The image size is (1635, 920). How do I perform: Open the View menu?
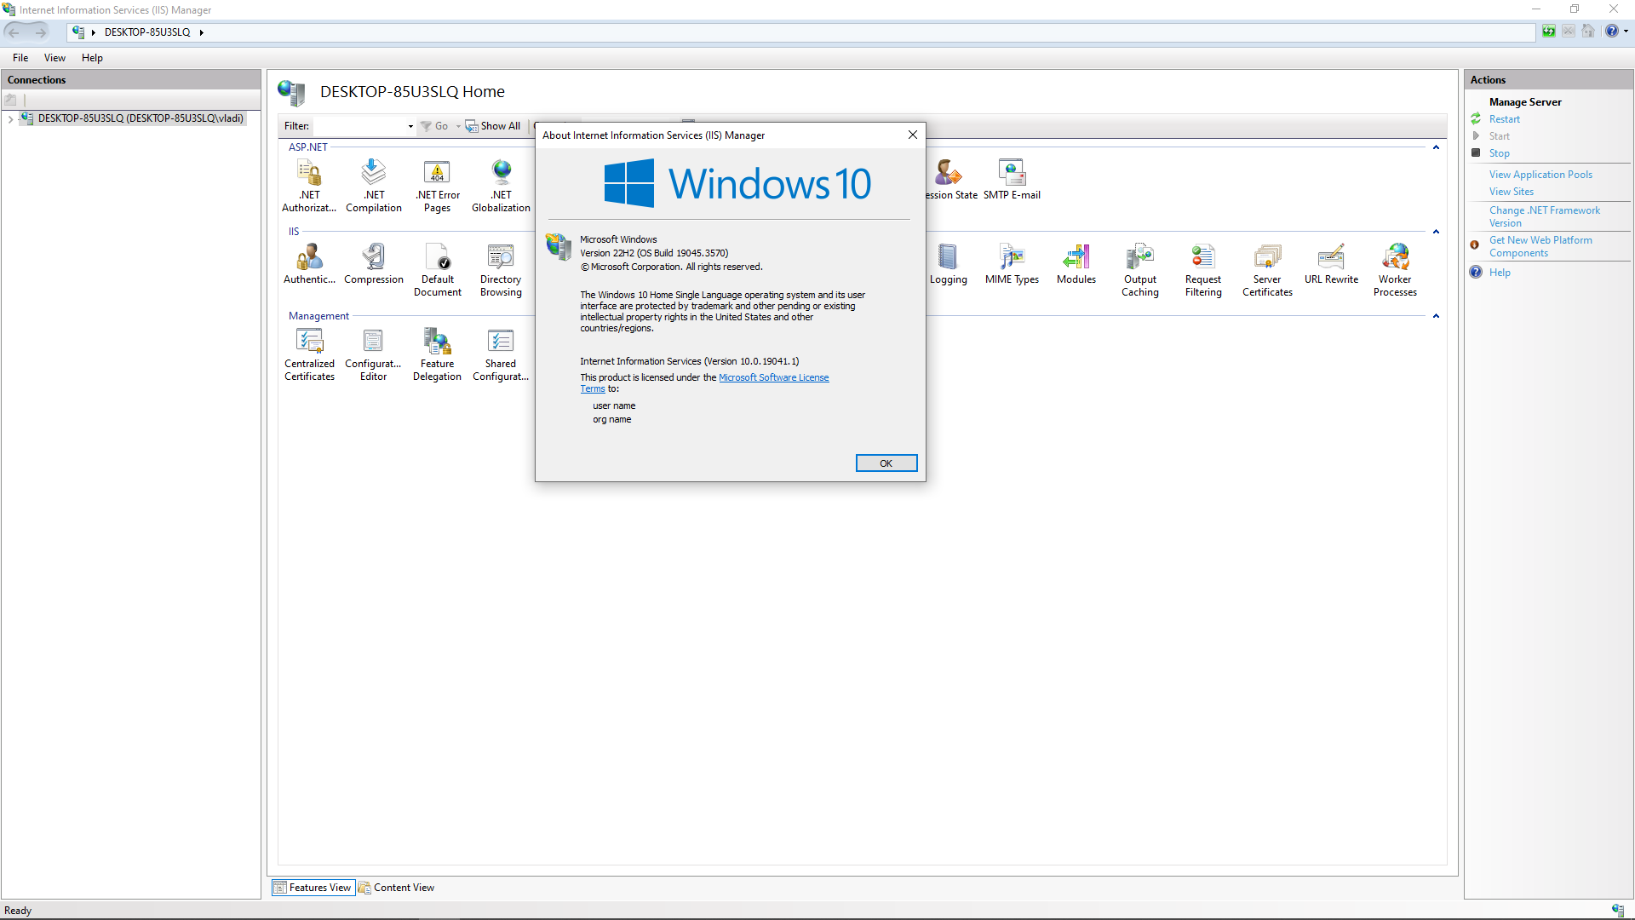point(54,58)
